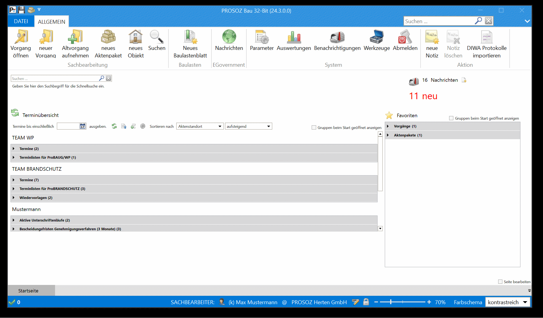The image size is (543, 318).
Task: Open the DATEI menu tab
Action: pos(21,21)
